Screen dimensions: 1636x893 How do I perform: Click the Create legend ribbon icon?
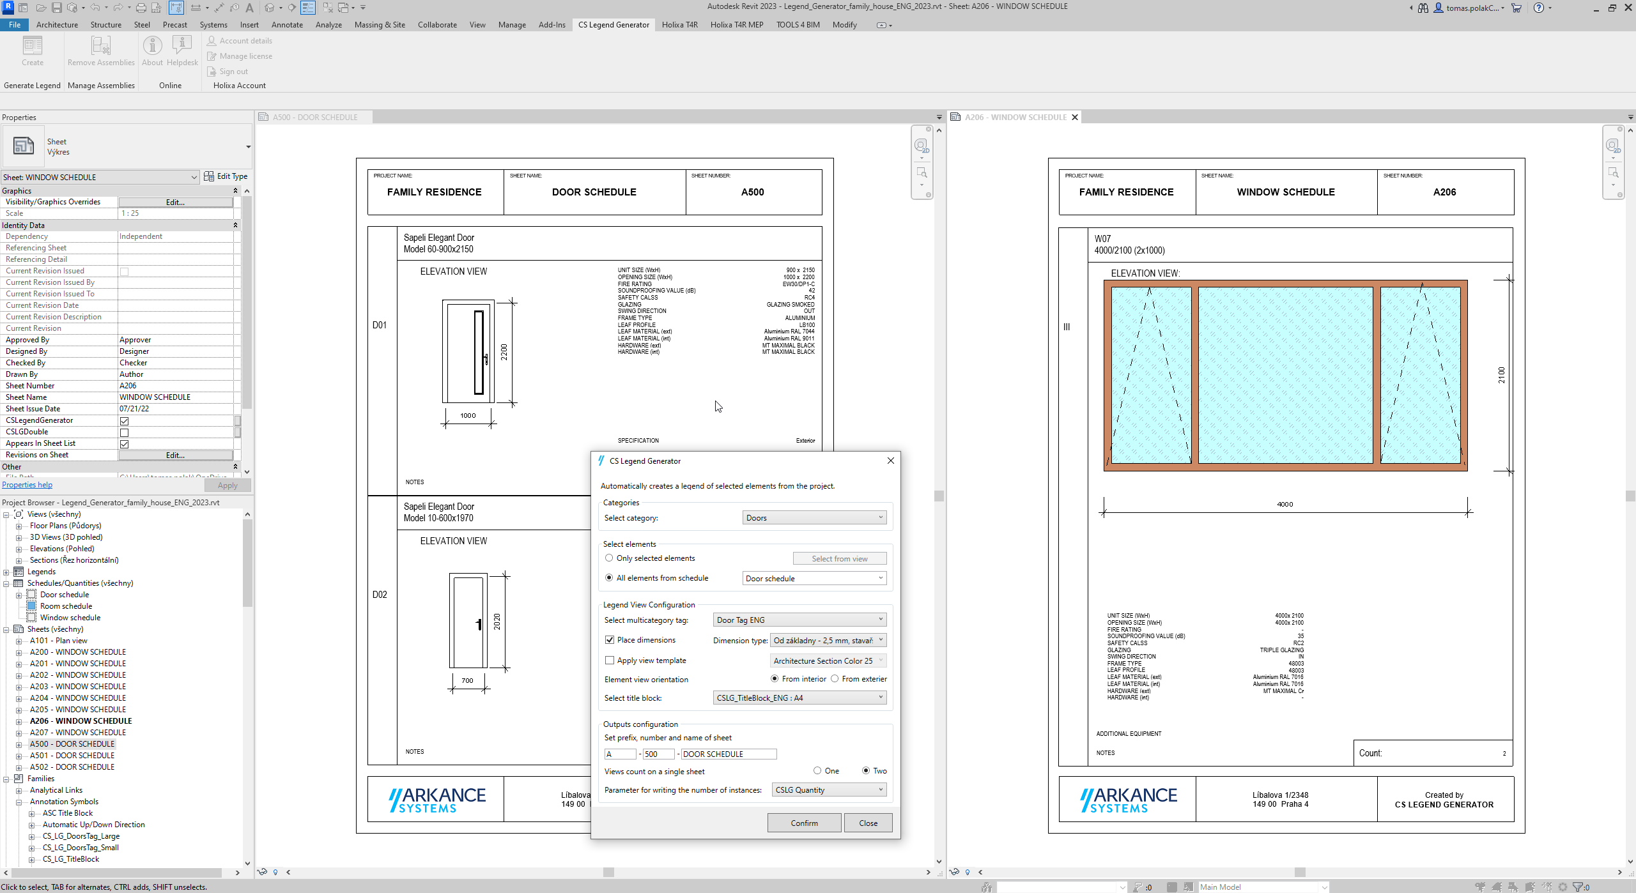coord(33,46)
